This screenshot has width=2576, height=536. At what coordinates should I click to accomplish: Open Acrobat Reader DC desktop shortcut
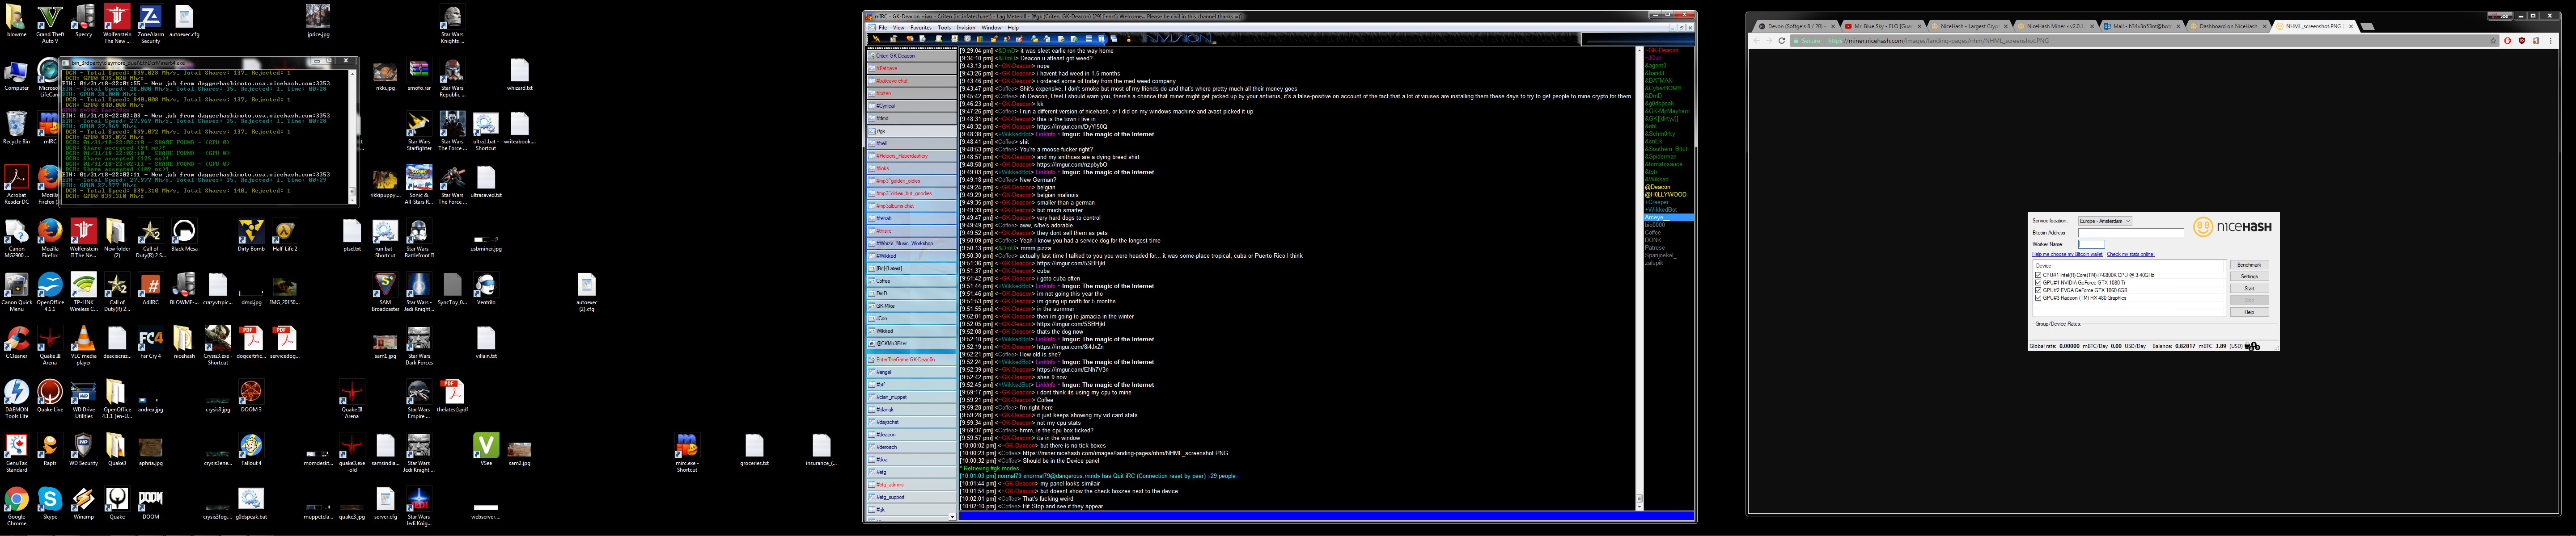pos(16,184)
